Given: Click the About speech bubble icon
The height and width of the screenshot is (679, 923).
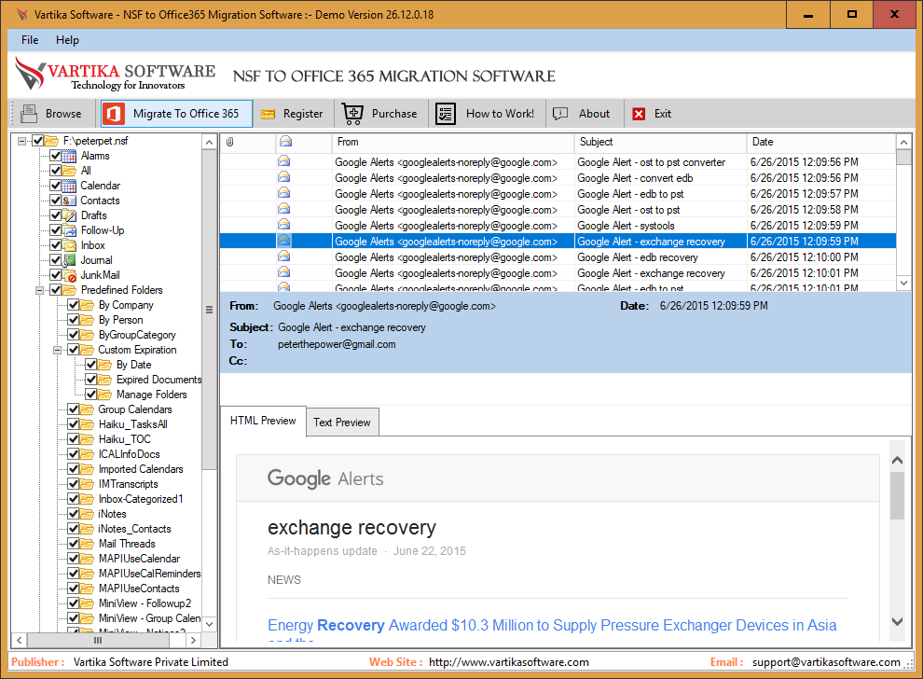Looking at the screenshot, I should coord(560,113).
